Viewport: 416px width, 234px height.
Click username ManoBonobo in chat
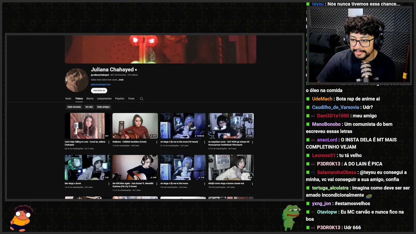pyautogui.click(x=326, y=124)
